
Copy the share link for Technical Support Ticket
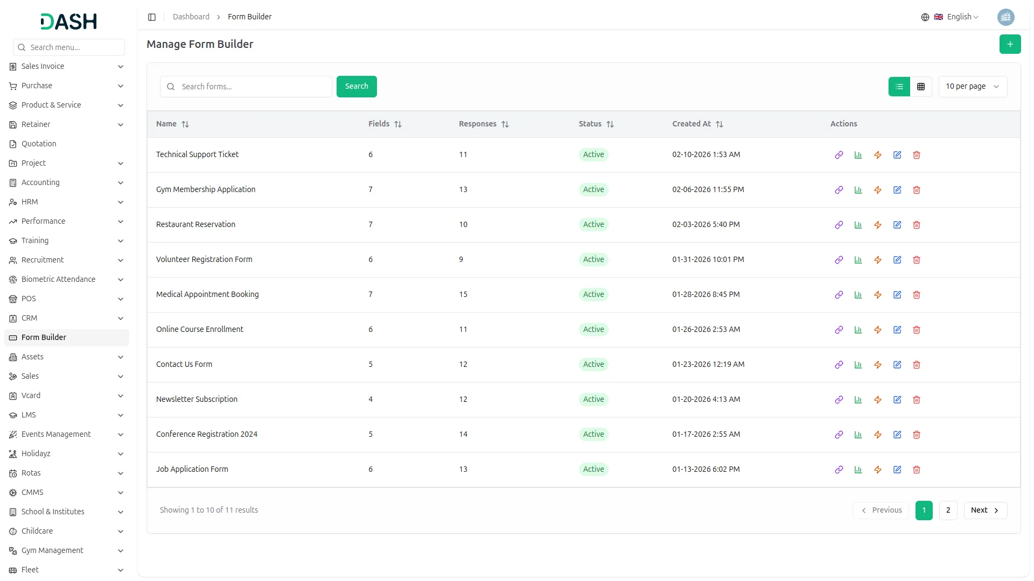pos(839,155)
